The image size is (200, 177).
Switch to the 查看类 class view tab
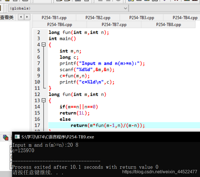click(7, 17)
